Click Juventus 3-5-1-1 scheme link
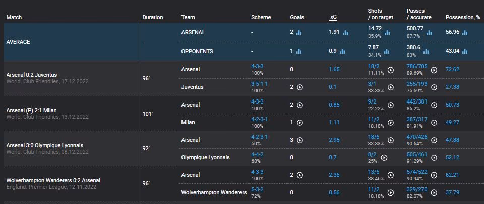This screenshot has width=484, height=204. pos(260,84)
